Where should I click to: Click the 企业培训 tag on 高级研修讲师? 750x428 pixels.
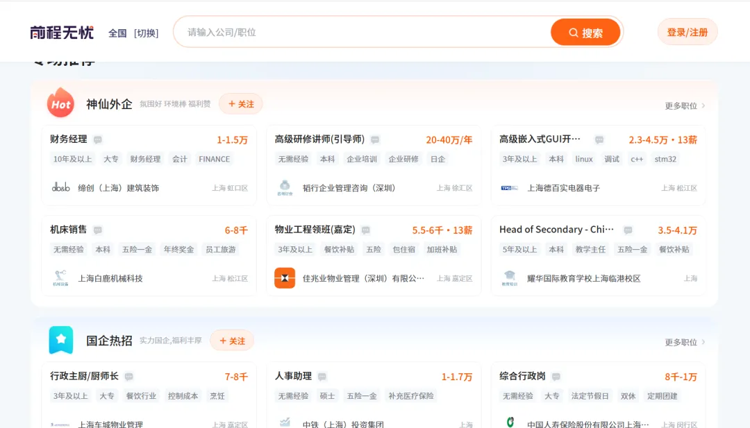tap(362, 159)
